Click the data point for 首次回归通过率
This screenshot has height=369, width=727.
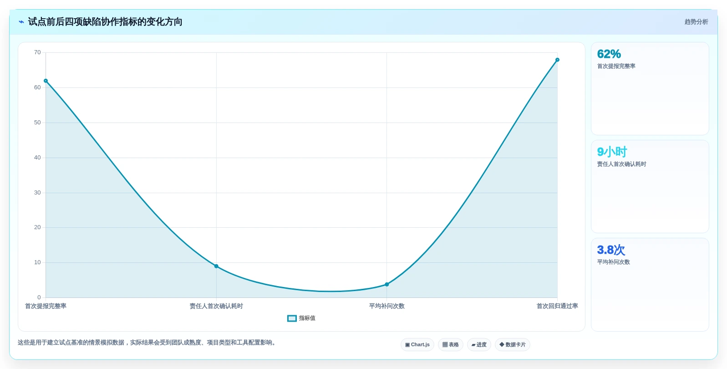point(557,60)
